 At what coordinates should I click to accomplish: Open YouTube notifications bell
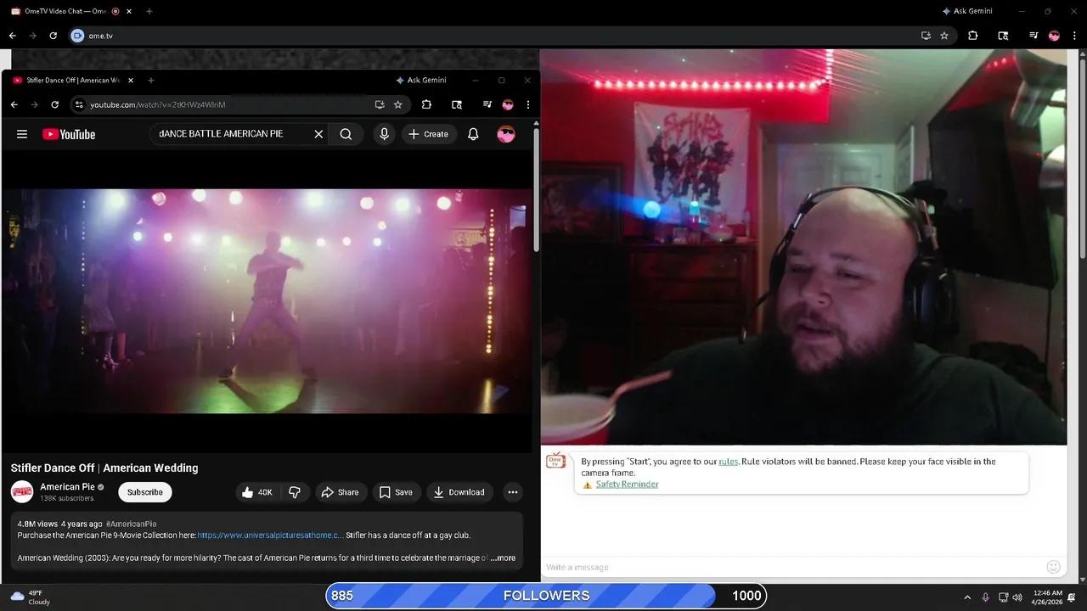pyautogui.click(x=473, y=134)
